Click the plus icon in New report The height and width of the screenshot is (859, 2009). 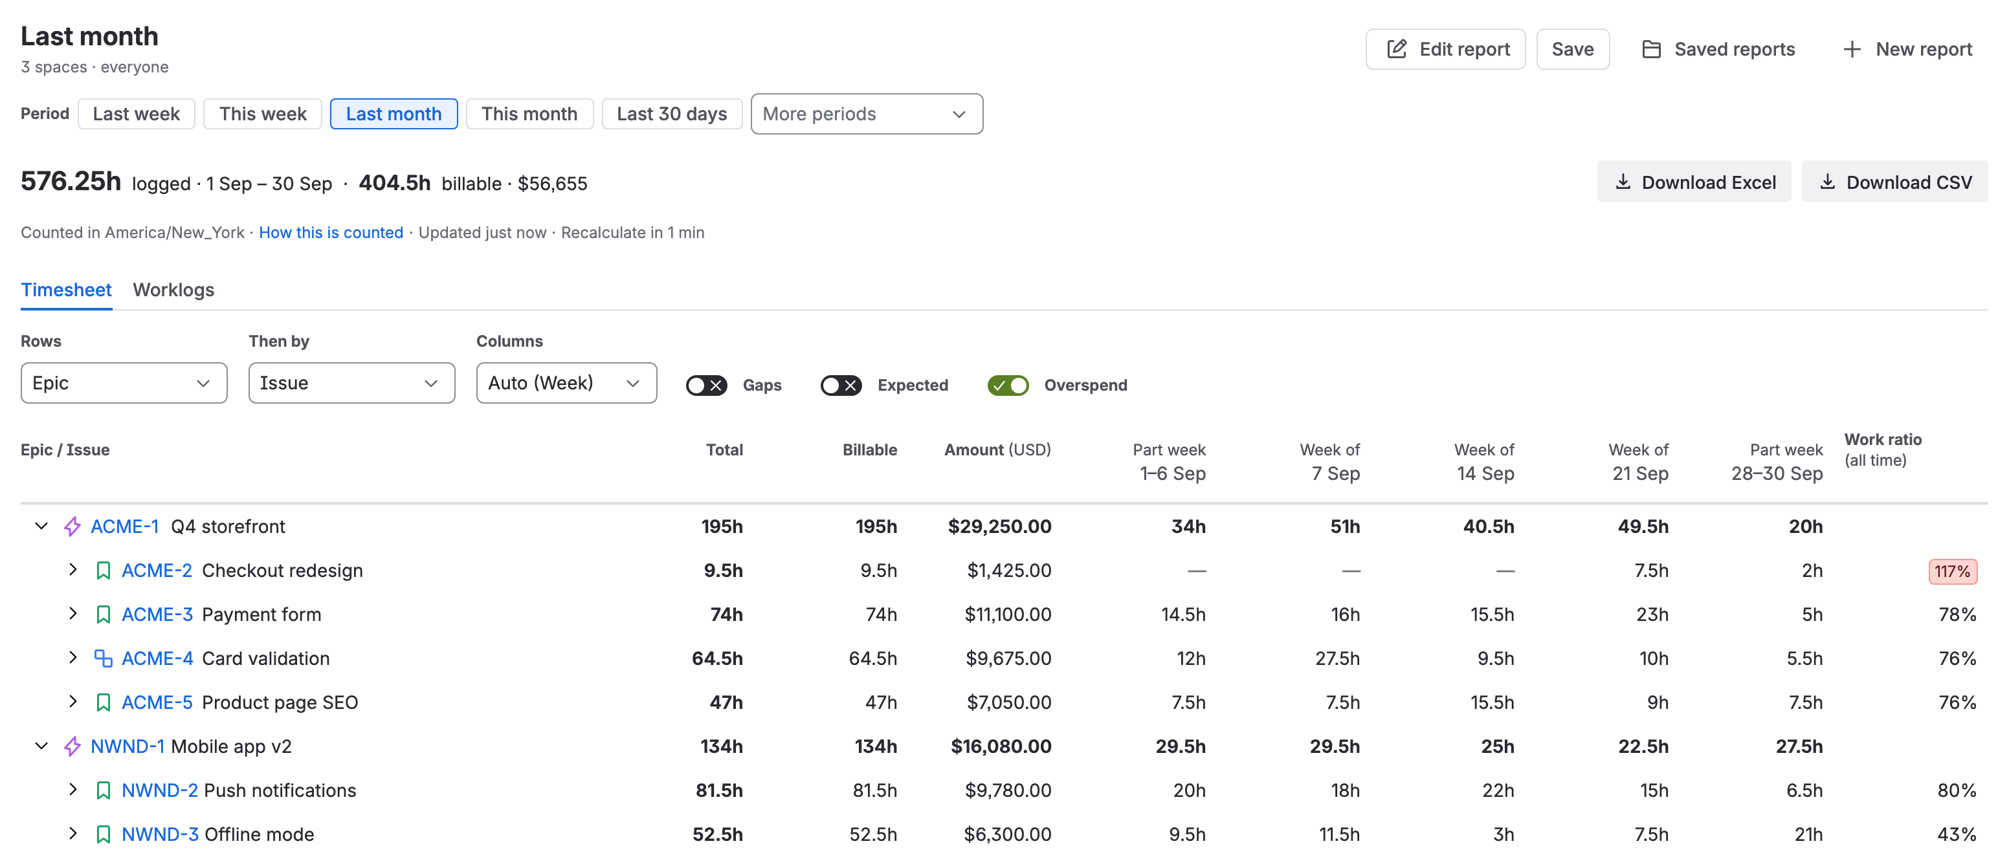point(1852,49)
